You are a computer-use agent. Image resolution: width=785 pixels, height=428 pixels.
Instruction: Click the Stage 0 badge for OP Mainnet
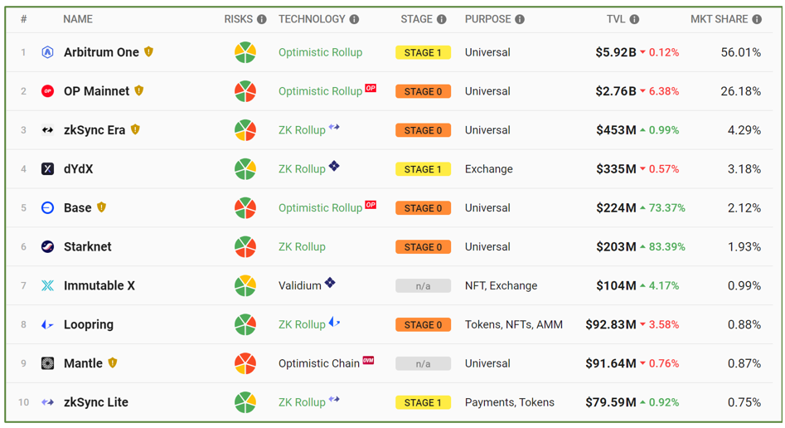click(x=423, y=91)
